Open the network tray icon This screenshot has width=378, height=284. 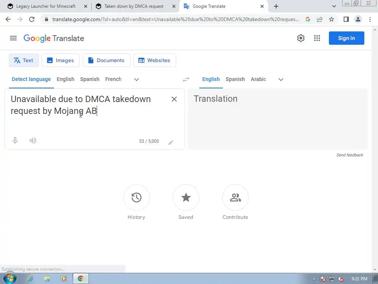tap(332, 279)
